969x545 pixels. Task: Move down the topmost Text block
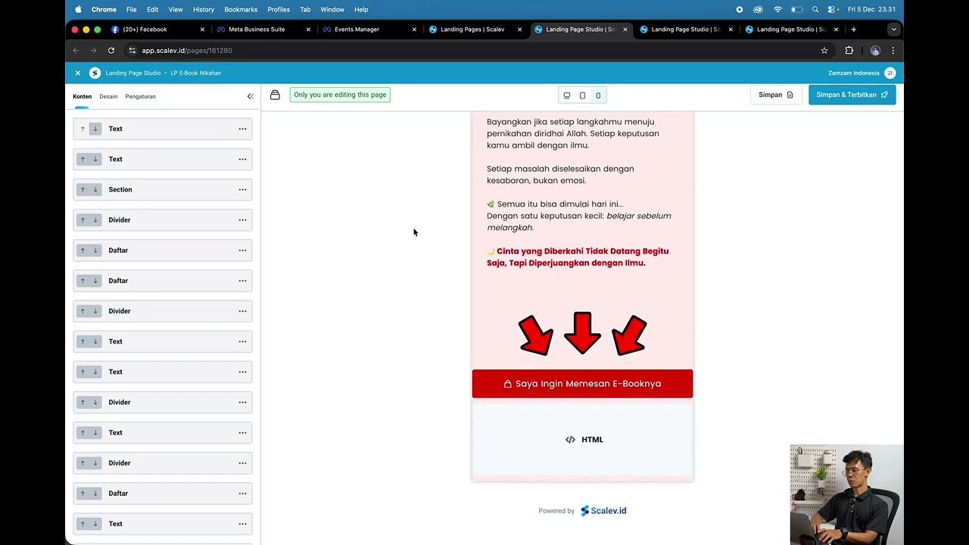[x=95, y=129]
